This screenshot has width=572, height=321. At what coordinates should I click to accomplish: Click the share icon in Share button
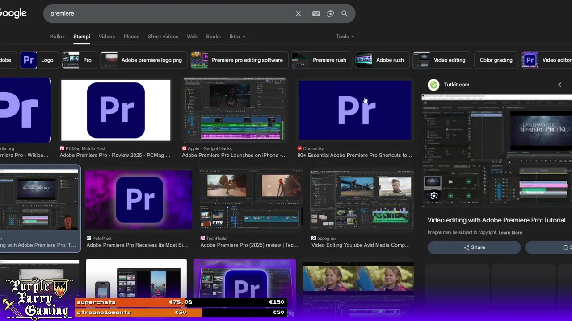pos(467,247)
